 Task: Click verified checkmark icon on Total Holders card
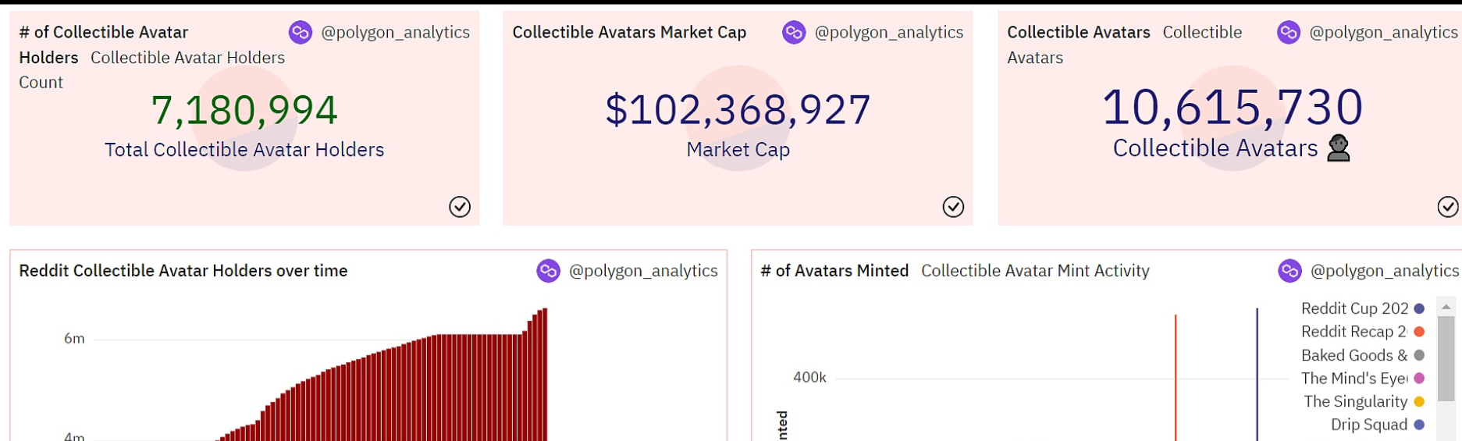point(460,207)
